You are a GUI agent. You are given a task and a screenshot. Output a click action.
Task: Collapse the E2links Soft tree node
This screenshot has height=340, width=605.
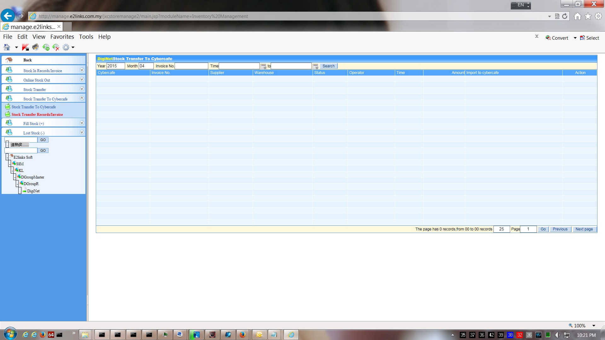7,157
